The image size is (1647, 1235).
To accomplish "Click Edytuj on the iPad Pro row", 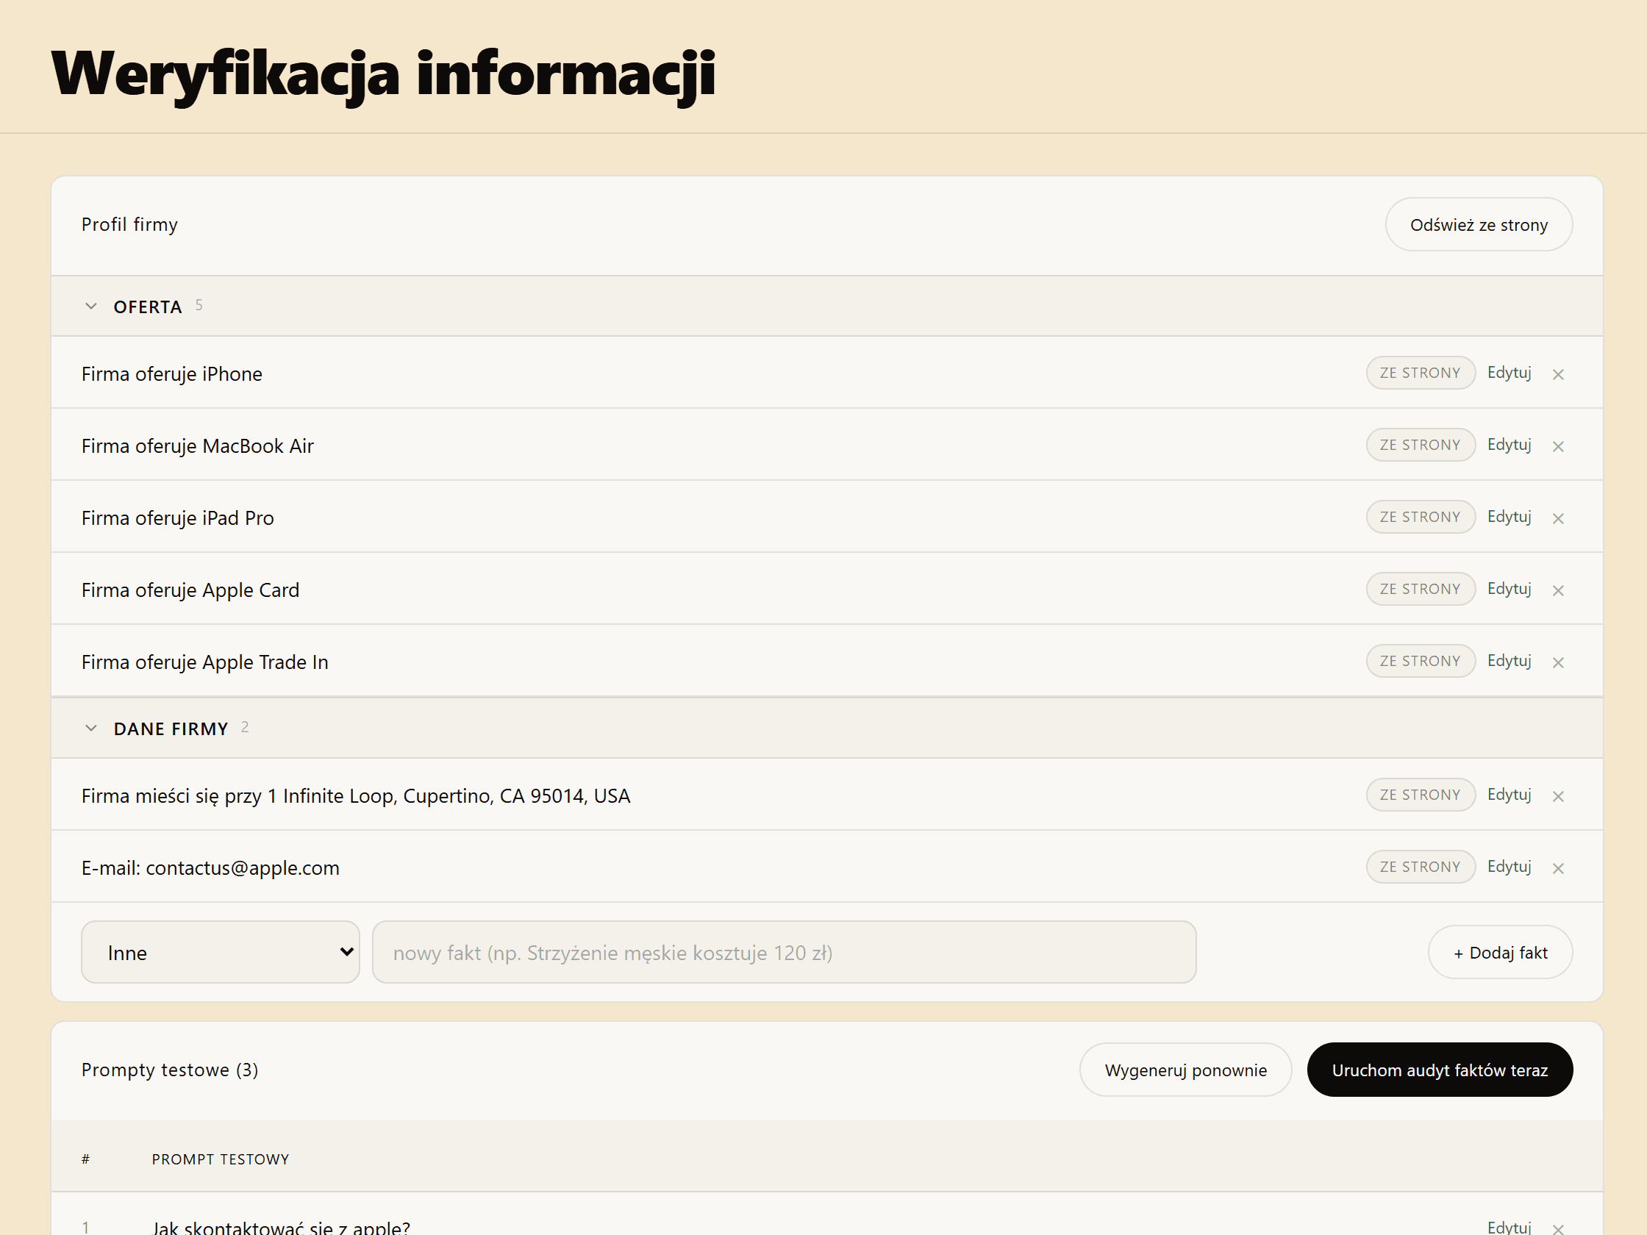I will coord(1509,517).
